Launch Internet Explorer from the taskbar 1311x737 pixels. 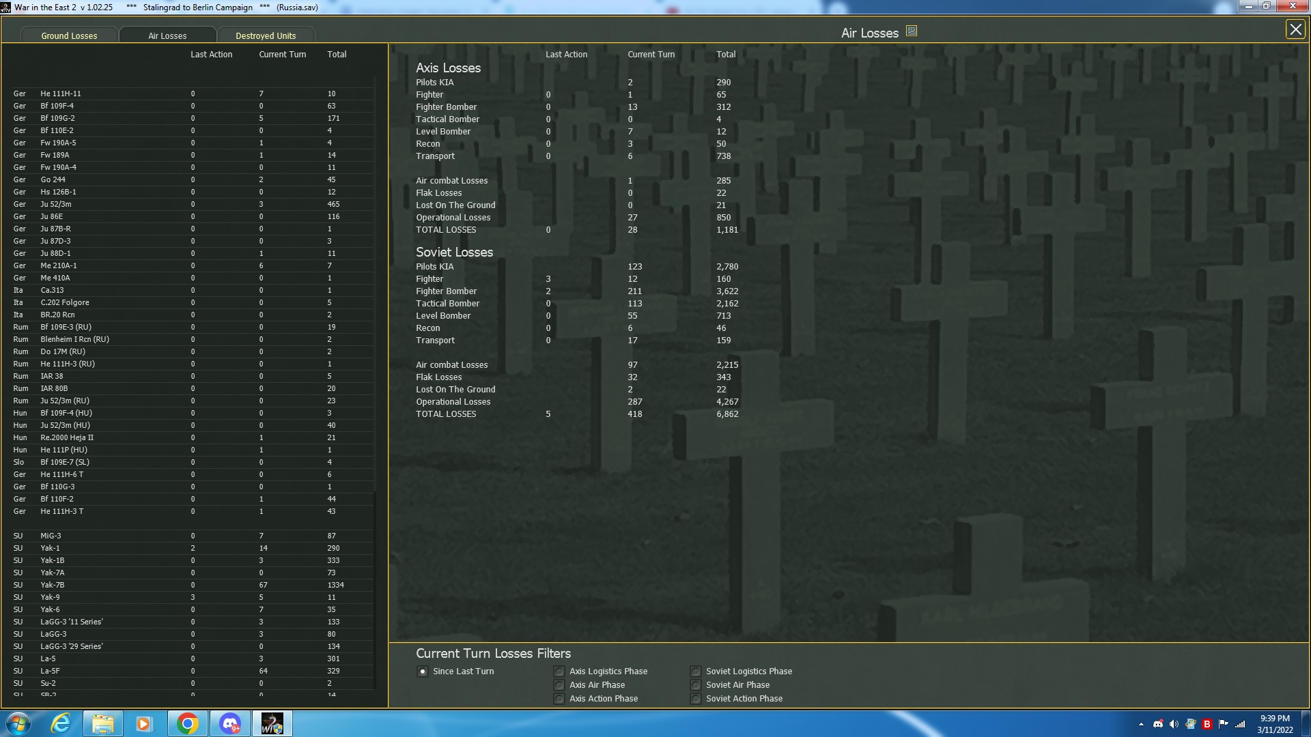click(61, 723)
